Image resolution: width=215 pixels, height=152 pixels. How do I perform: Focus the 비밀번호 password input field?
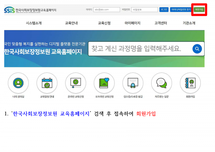pos(144,10)
